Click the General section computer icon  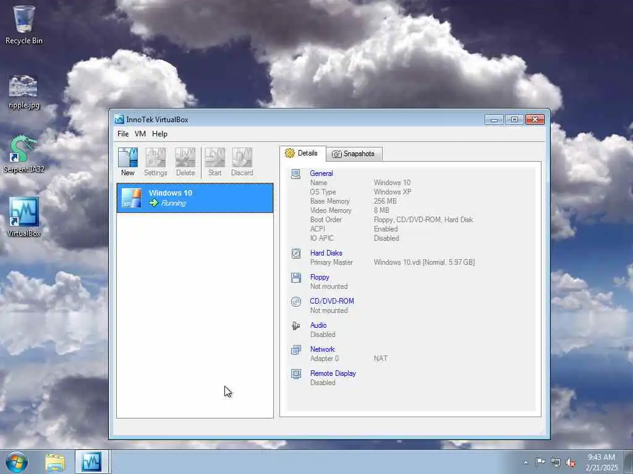click(296, 174)
